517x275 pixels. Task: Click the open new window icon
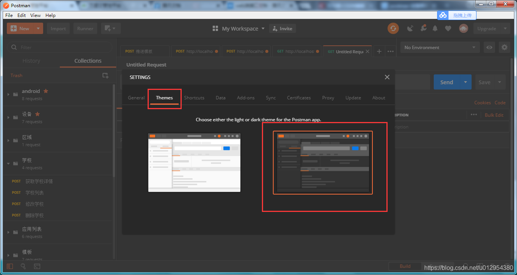[107, 28]
